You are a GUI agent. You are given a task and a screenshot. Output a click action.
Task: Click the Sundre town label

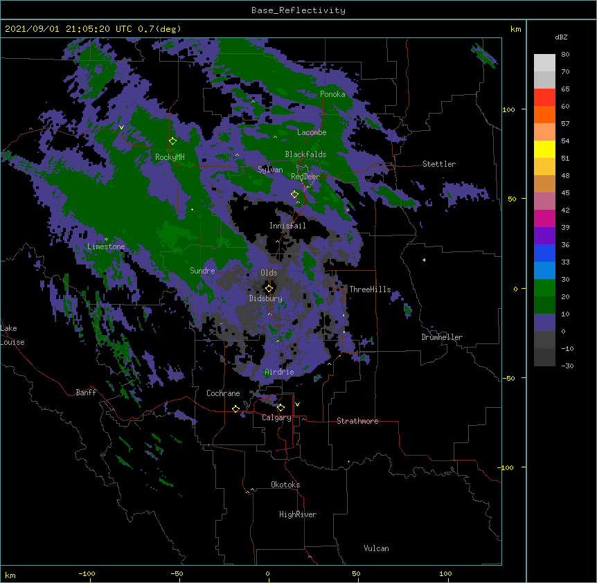click(x=202, y=271)
